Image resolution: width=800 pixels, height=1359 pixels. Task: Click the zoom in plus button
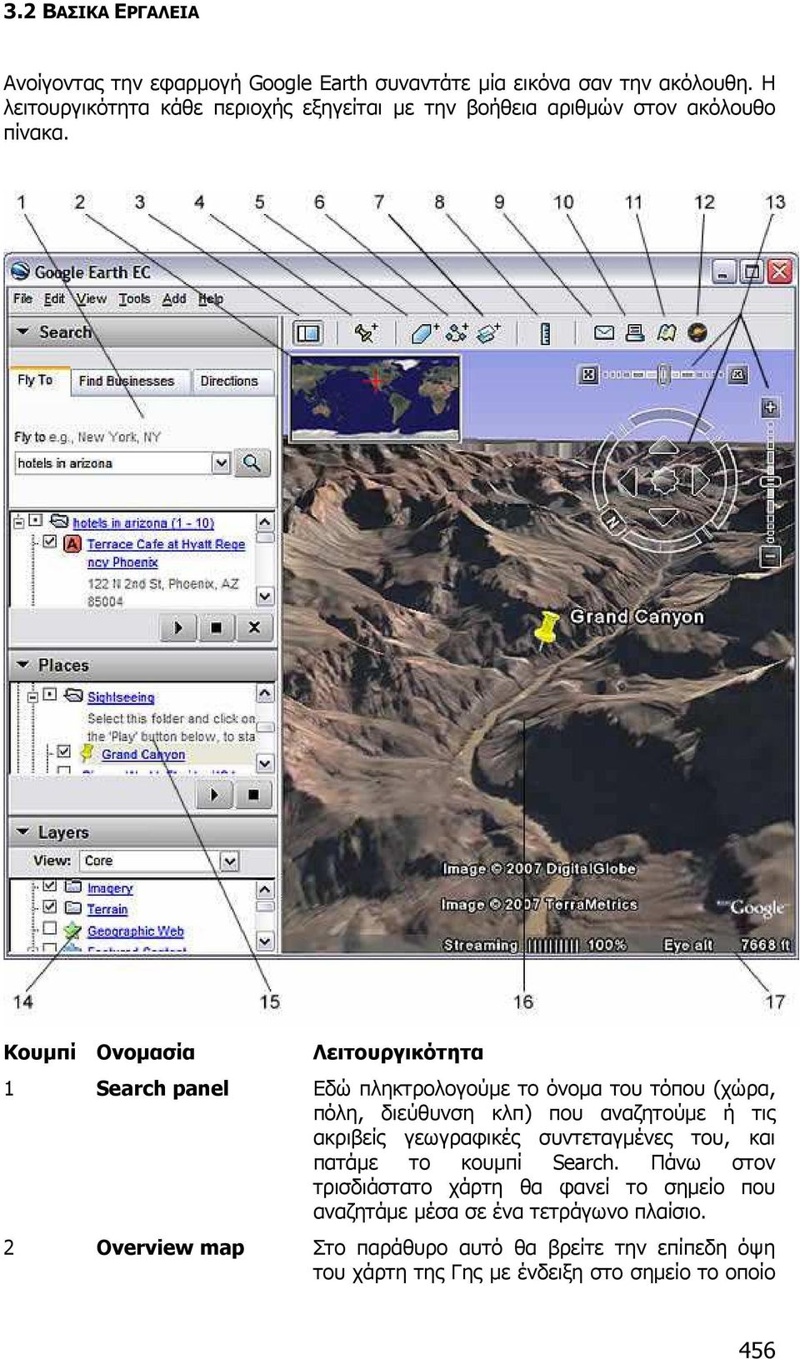pyautogui.click(x=770, y=407)
